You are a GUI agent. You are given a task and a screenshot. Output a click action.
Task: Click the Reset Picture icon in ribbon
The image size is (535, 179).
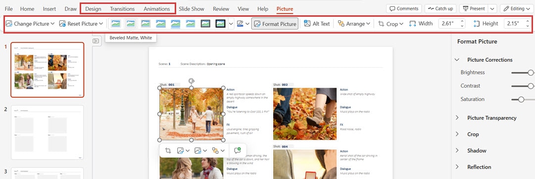point(62,24)
